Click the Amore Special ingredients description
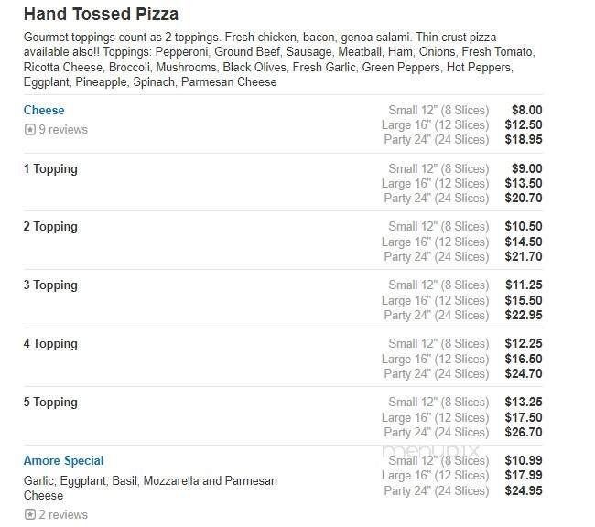This screenshot has height=527, width=595. click(149, 488)
